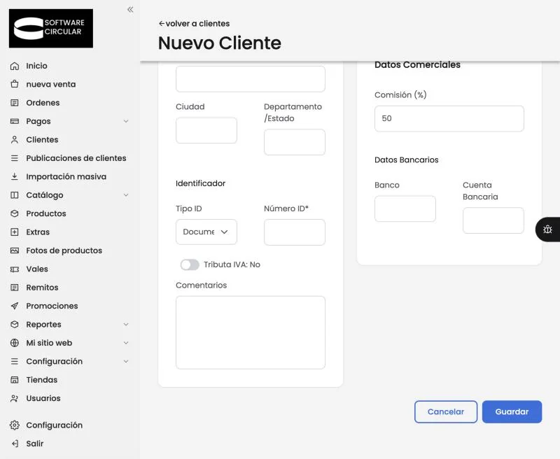Screen dimensions: 560x459
Task: Click the Reportes cube icon
Action: coord(15,325)
